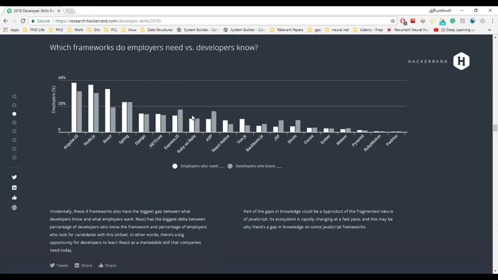Show more bookmarks with the » chevron
Viewport: 498px width, 280px height.
coord(489,30)
